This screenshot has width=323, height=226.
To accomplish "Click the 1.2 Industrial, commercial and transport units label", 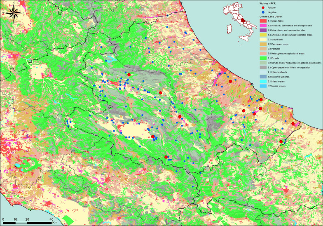I will [290, 26].
